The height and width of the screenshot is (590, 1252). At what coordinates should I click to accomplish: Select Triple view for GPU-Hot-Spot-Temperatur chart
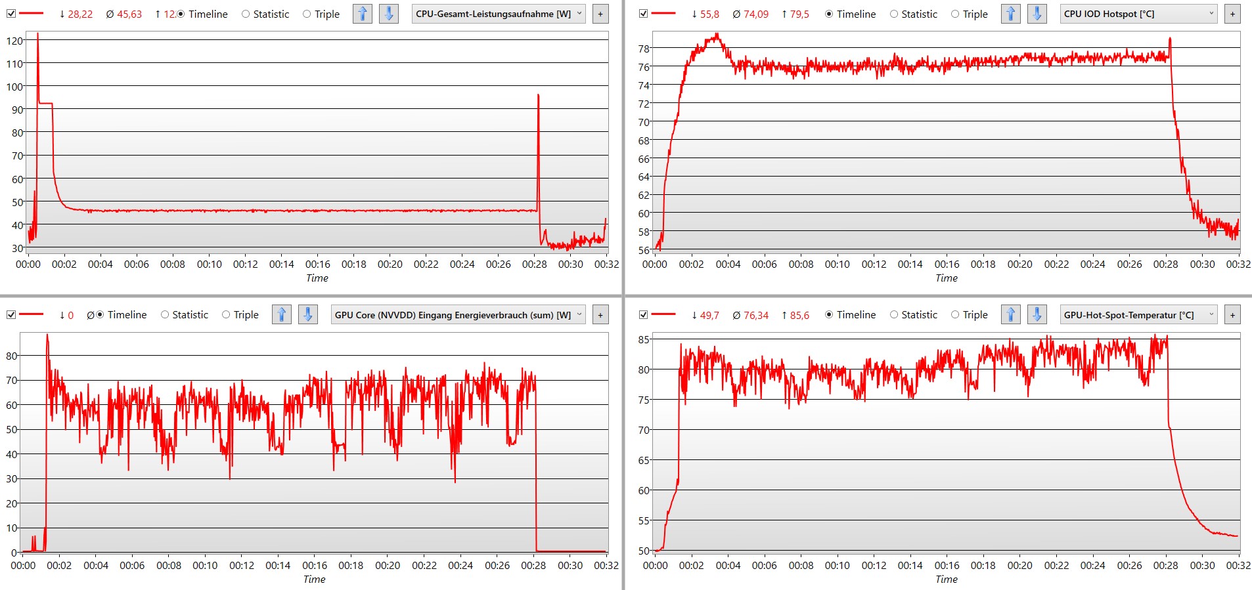tap(970, 315)
